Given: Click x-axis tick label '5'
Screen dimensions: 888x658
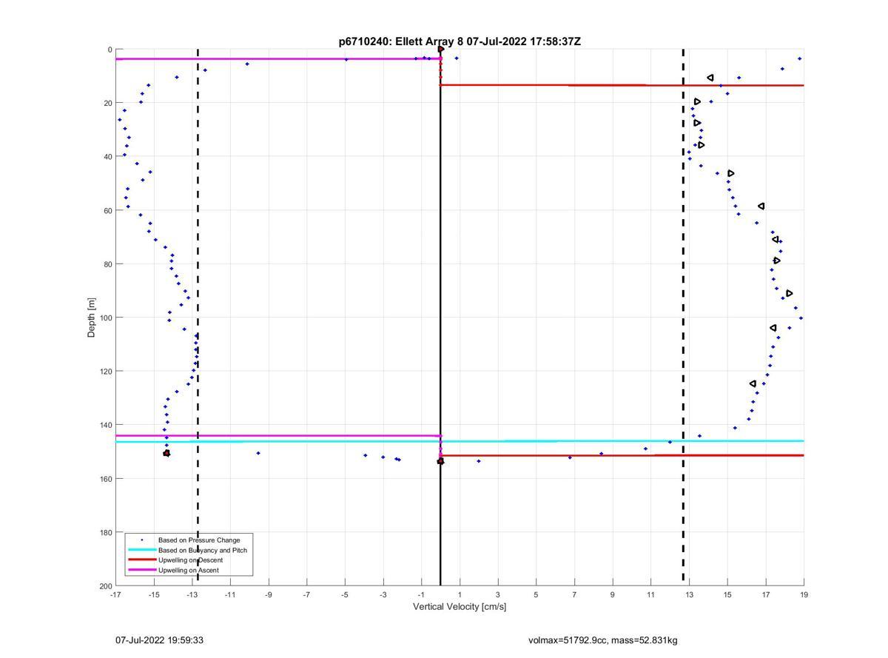Looking at the screenshot, I should click(536, 595).
